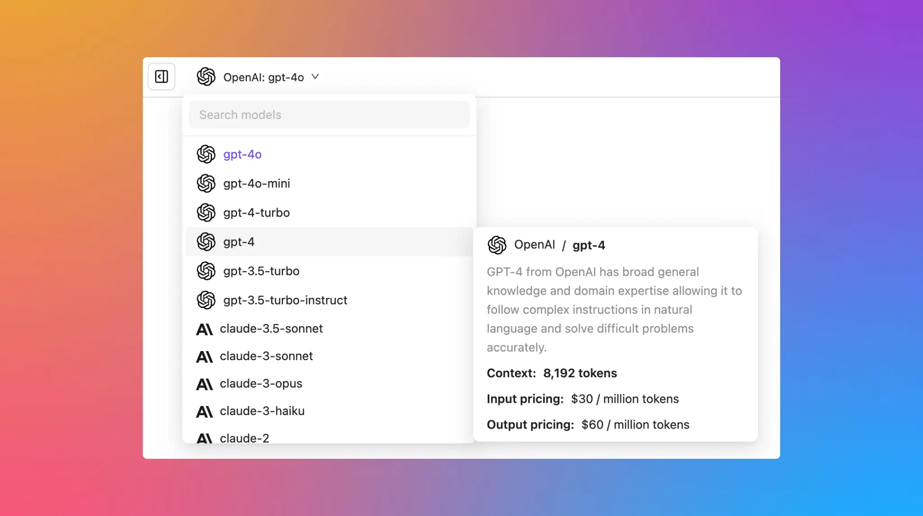Collapse the sidebar with the panel toggle icon

coord(161,77)
